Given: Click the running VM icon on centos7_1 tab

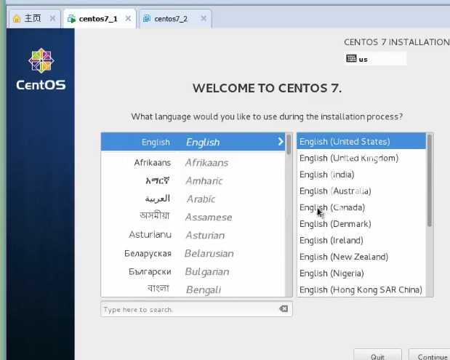Looking at the screenshot, I should pyautogui.click(x=71, y=19).
